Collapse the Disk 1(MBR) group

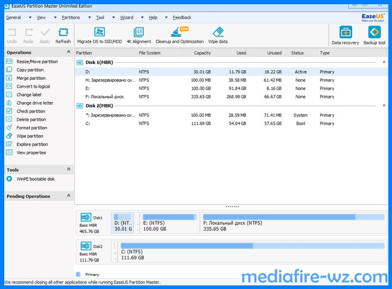384,62
